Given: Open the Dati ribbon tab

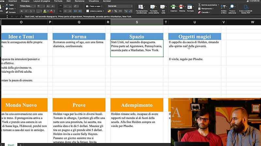Looking at the screenshot, I should 69,1.
